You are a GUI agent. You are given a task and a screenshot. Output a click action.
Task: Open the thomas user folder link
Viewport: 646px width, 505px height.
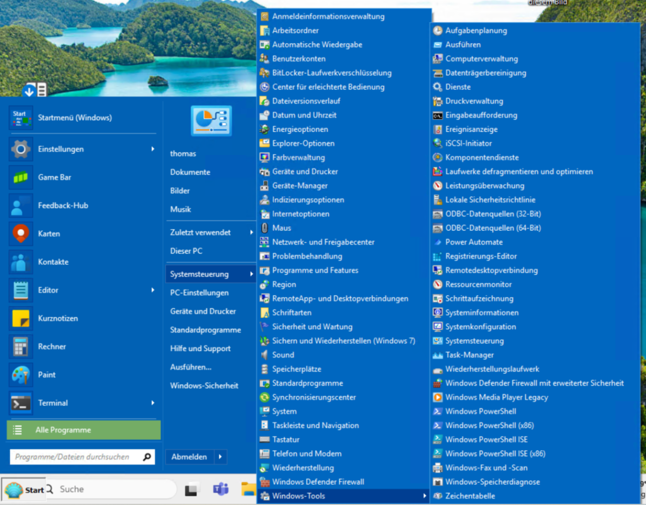(x=183, y=154)
